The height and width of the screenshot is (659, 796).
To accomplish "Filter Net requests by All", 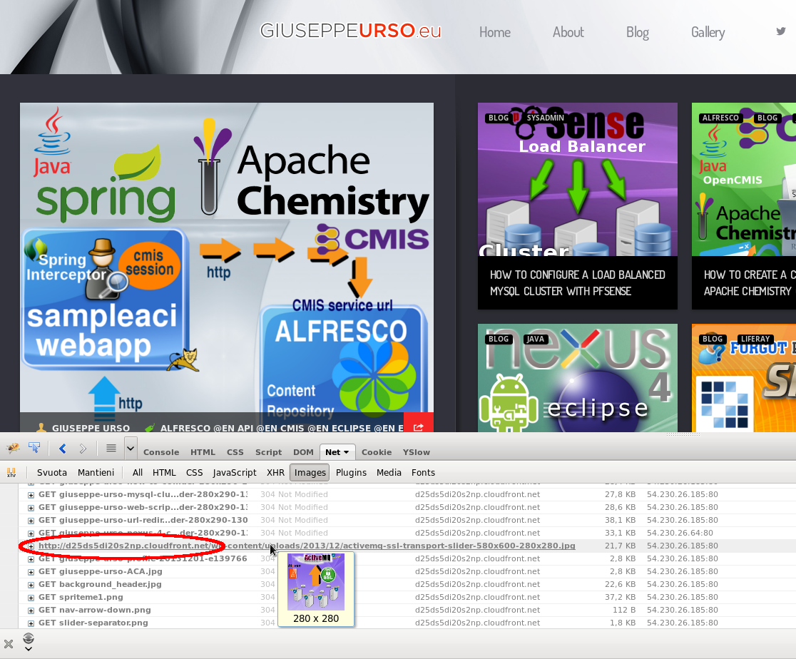I will click(x=137, y=472).
